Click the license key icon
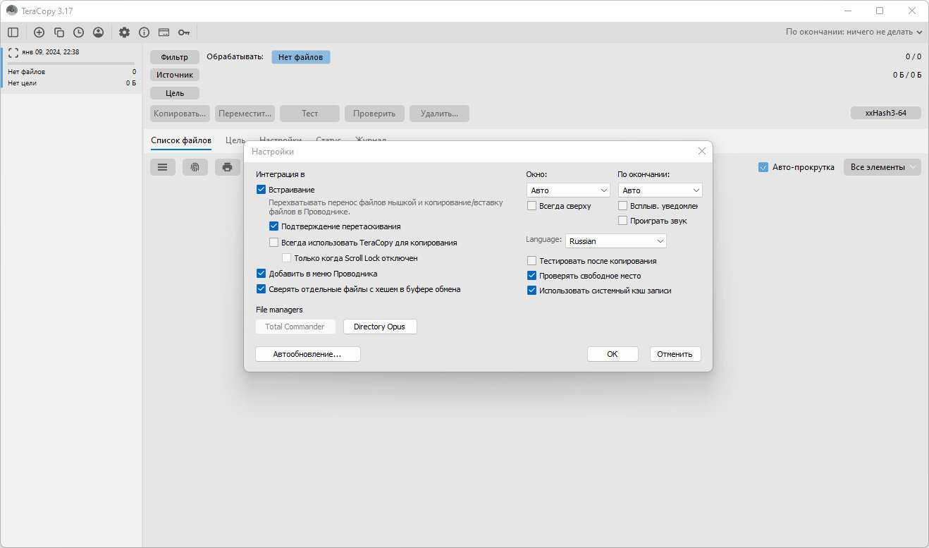The image size is (929, 548). (184, 32)
